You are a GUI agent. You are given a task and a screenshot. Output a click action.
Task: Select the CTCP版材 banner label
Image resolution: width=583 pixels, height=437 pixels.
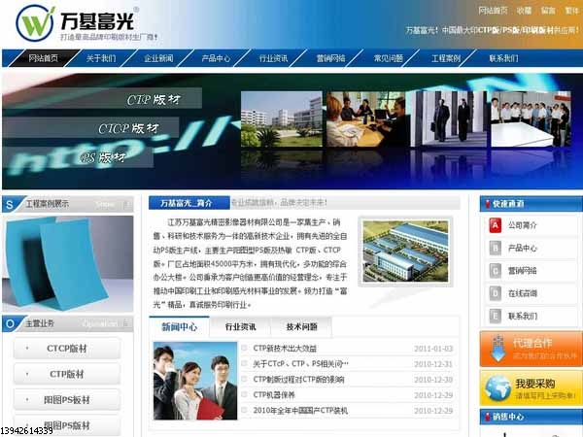128,128
